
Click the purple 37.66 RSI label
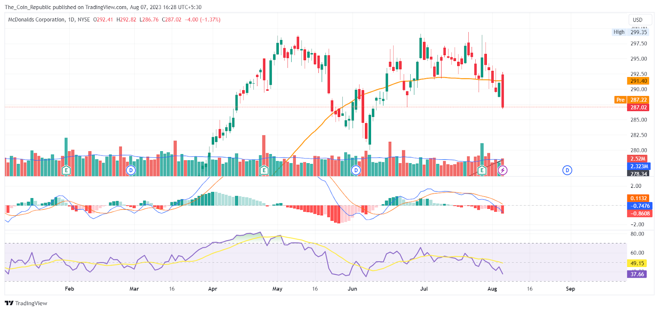coord(637,274)
